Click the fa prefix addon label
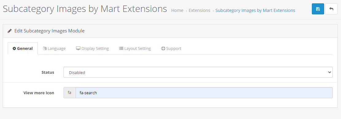Image resolution: width=341 pixels, height=119 pixels. [70, 93]
